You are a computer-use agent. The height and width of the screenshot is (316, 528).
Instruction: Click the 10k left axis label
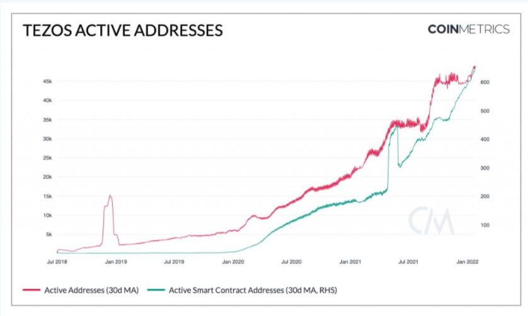click(47, 215)
